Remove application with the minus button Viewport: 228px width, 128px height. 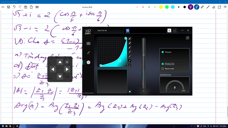point(174,30)
